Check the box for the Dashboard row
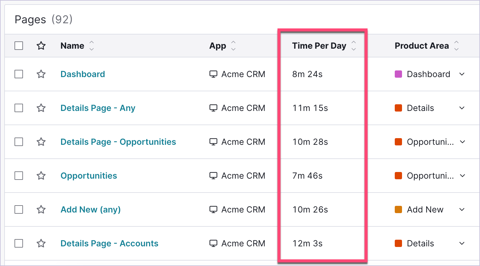Screen dimensions: 480x266 pyautogui.click(x=19, y=74)
